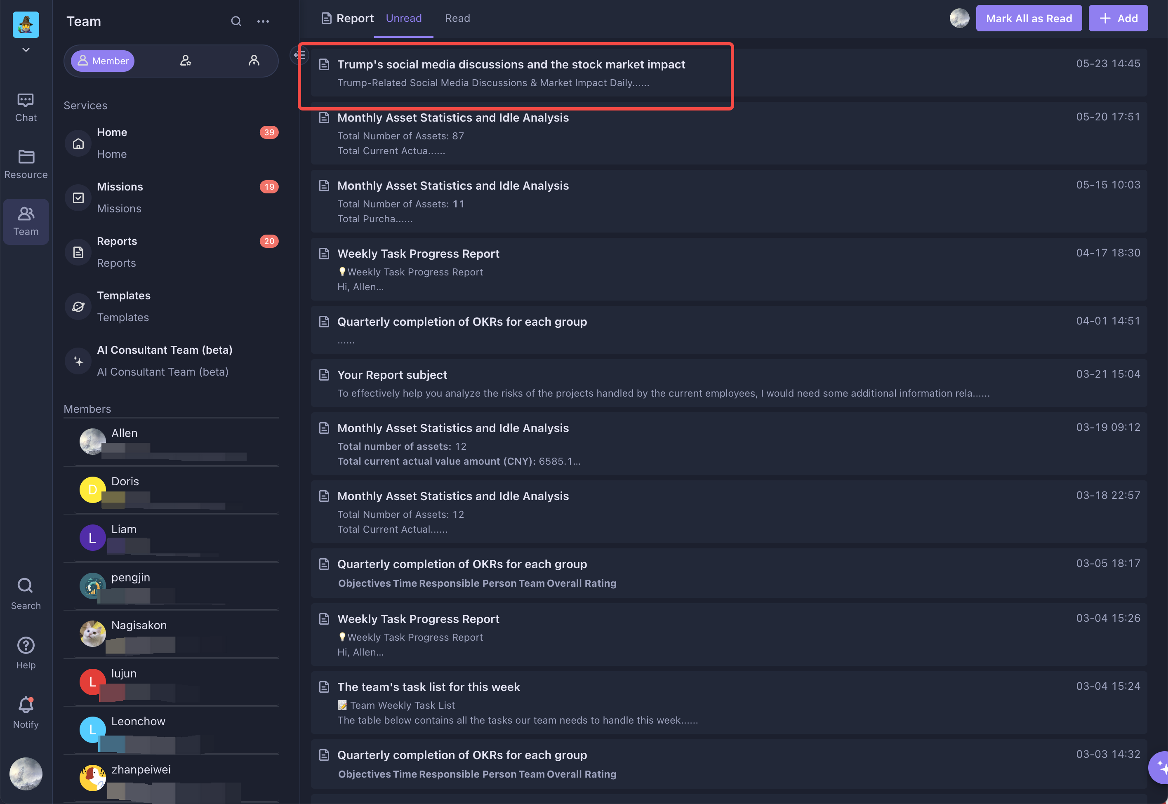The height and width of the screenshot is (804, 1168).
Task: Select member Doris
Action: tap(171, 490)
